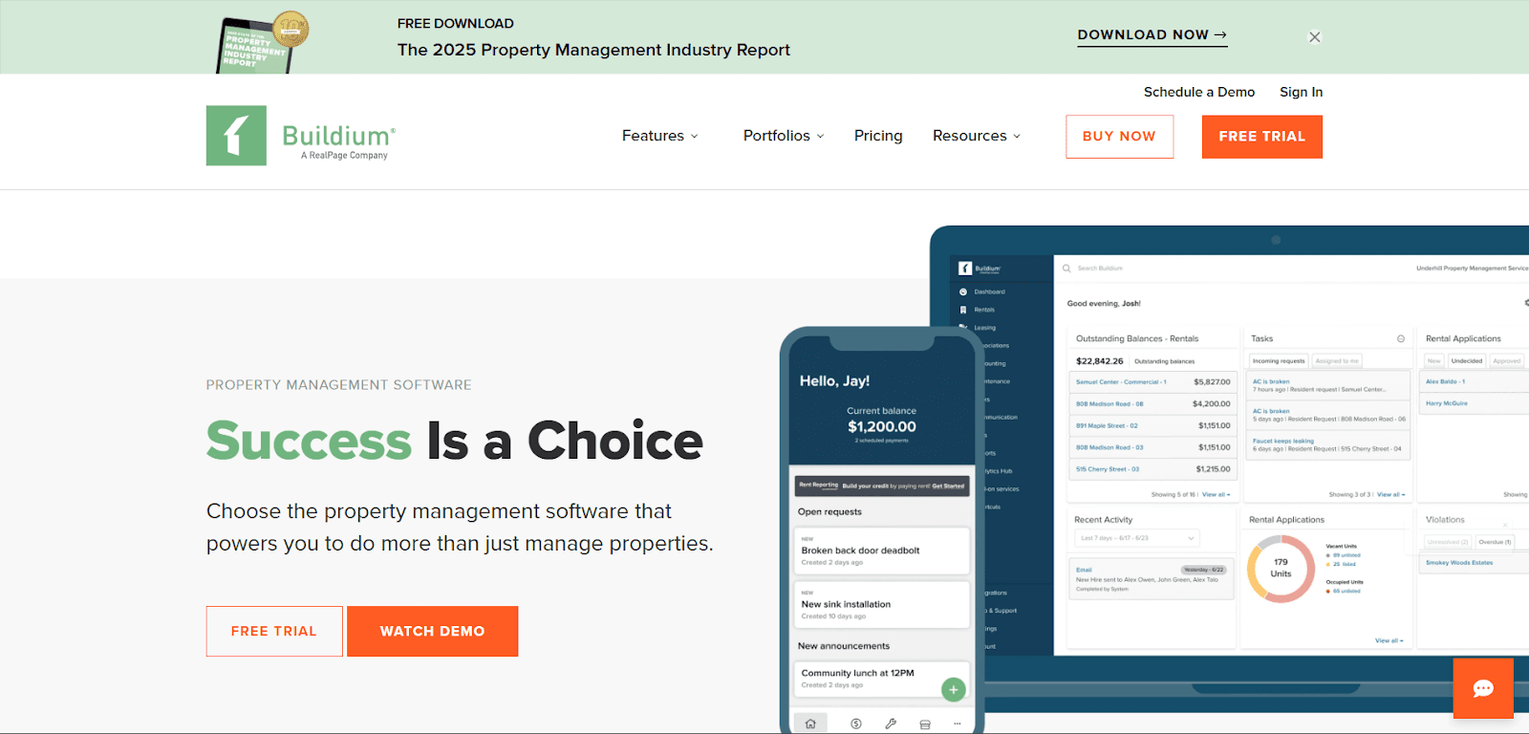The image size is (1529, 734).
Task: Click Dashboard label in laptop sidebar
Action: tap(989, 291)
